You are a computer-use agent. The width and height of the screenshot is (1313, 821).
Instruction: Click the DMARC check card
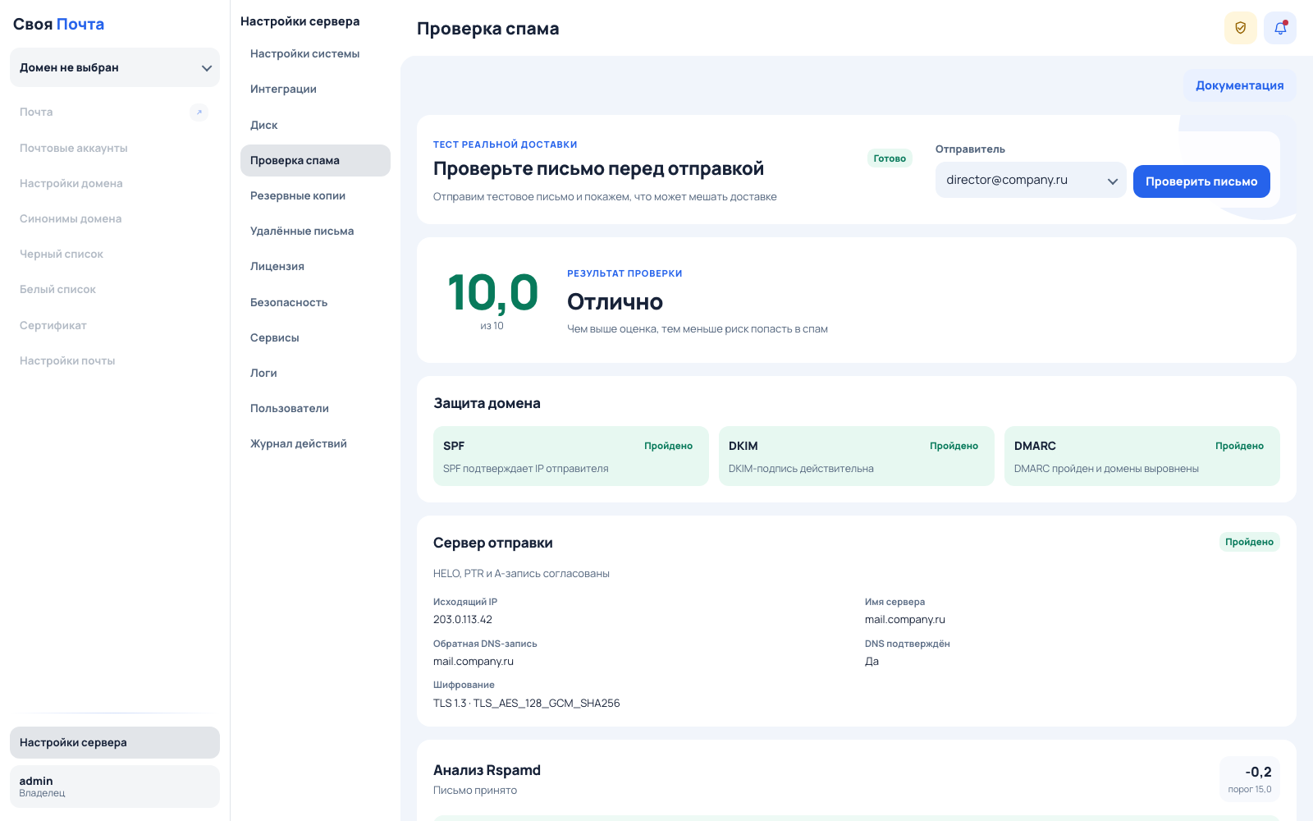coord(1142,456)
